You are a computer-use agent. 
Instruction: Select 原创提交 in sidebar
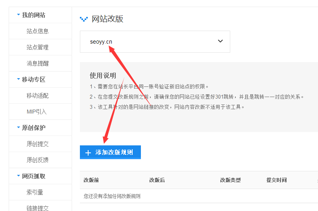tap(38, 144)
